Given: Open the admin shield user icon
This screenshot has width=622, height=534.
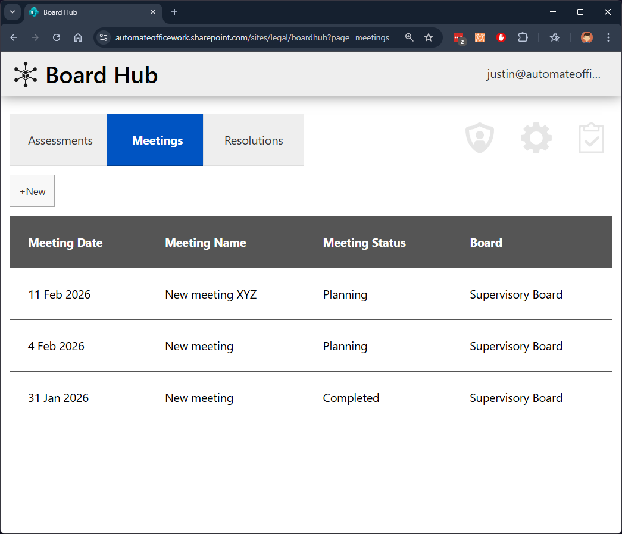Looking at the screenshot, I should pos(479,139).
